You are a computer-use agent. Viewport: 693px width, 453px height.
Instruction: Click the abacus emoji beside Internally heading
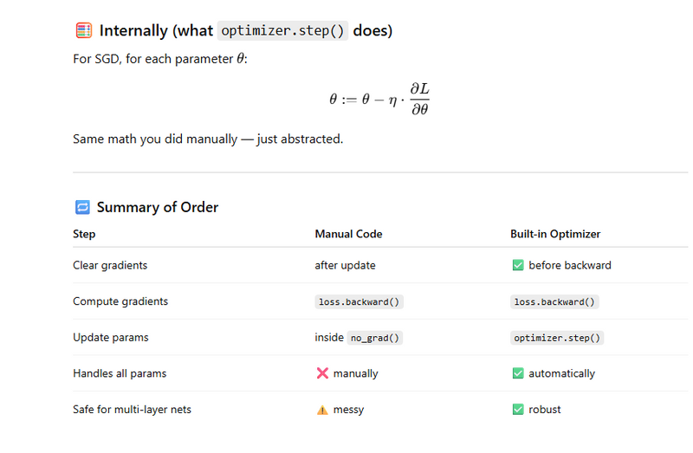[x=83, y=31]
